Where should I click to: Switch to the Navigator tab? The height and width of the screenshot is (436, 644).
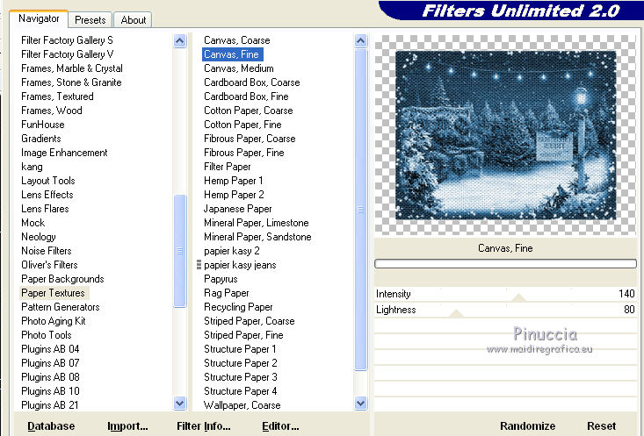tap(39, 19)
